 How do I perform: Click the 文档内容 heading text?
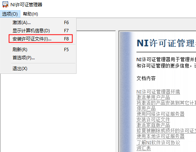(146, 78)
